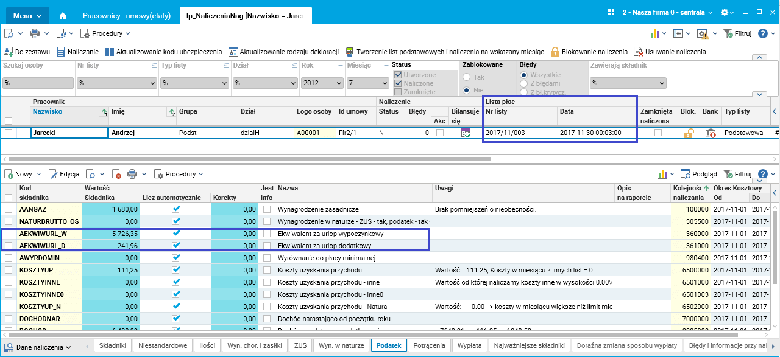Click the Usuwanie naliczenia delete icon
The height and width of the screenshot is (357, 780).
(638, 52)
